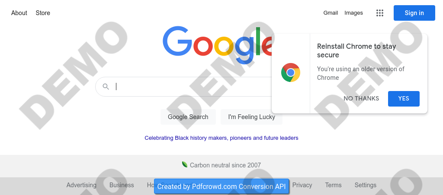Click the blue Sign in button
443x195 pixels.
click(x=414, y=13)
